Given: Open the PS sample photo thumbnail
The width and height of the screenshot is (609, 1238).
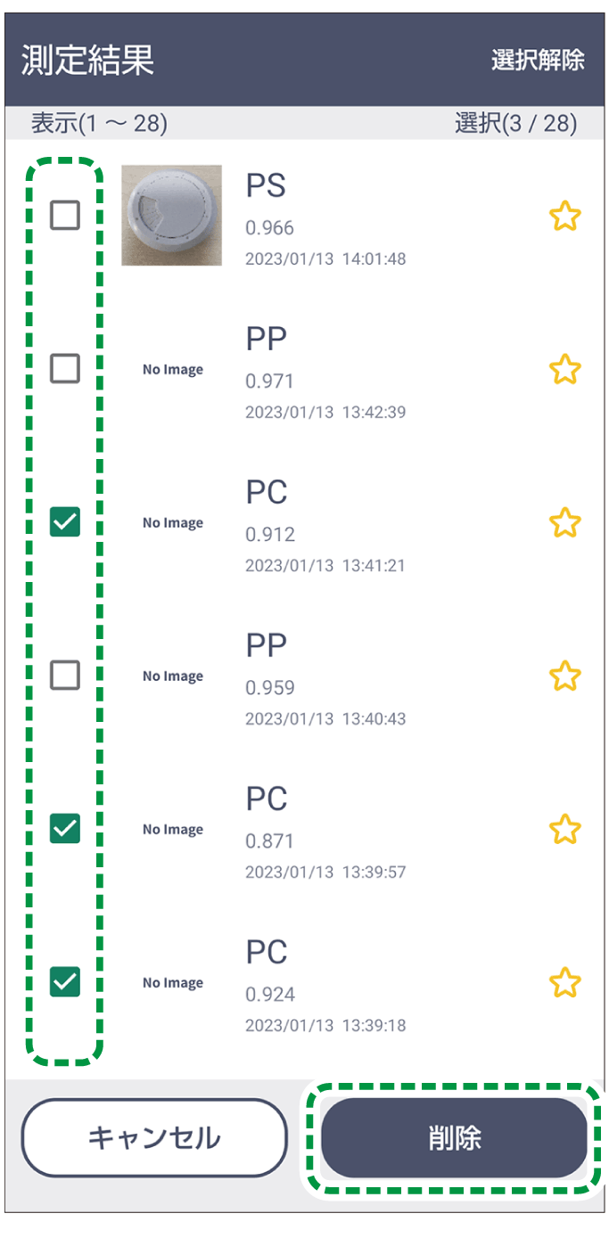Looking at the screenshot, I should tap(171, 215).
